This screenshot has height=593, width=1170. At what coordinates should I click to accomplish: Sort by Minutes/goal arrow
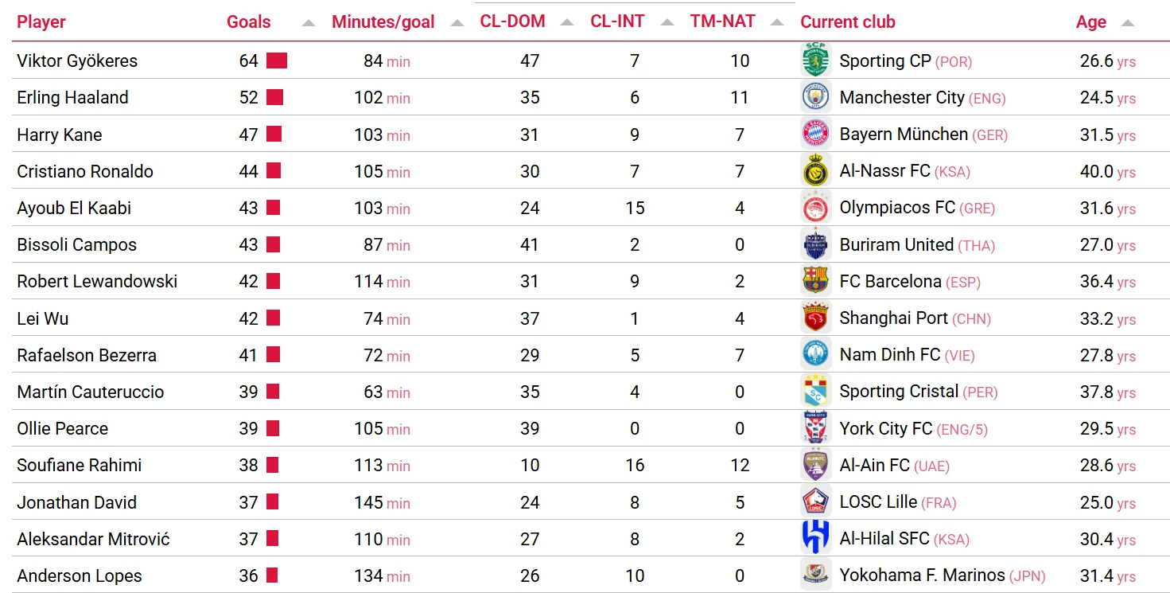[457, 23]
